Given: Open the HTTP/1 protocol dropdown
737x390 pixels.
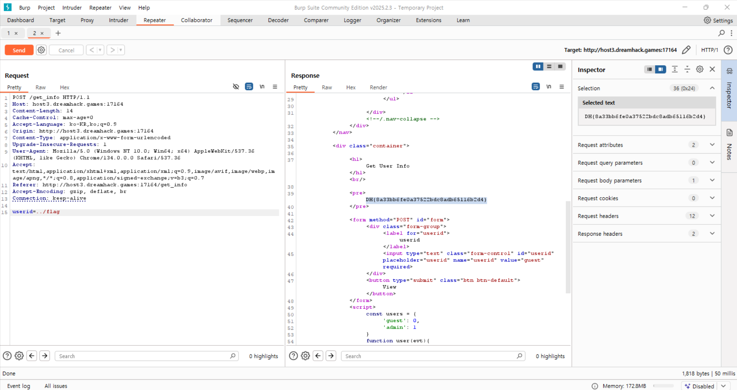Looking at the screenshot, I should (x=709, y=50).
